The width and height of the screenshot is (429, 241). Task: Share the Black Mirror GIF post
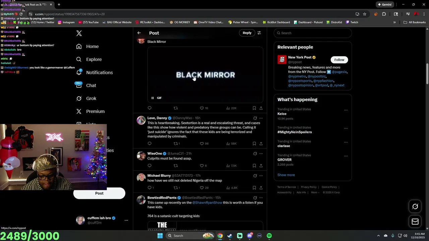(x=261, y=108)
